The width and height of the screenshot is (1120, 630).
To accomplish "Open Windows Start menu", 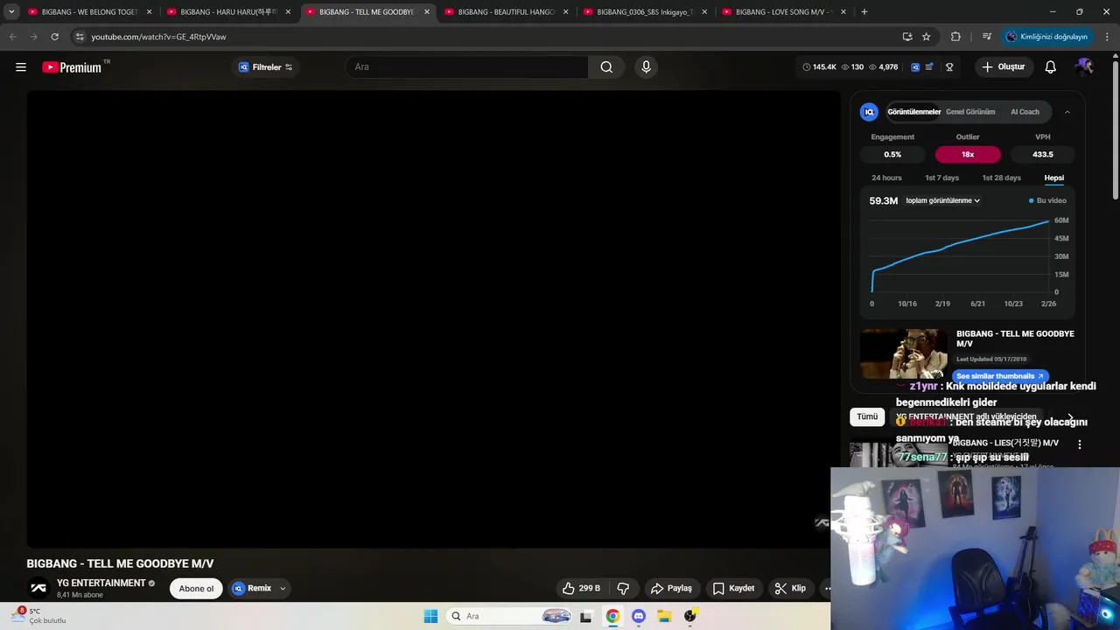I will pyautogui.click(x=430, y=616).
